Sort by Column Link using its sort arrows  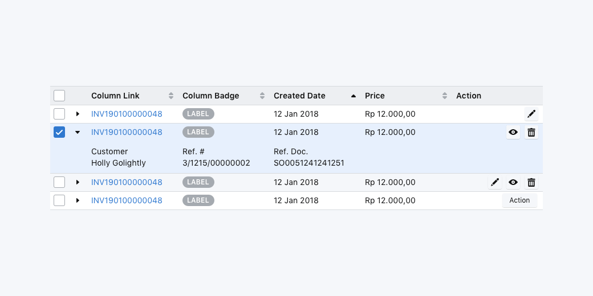pyautogui.click(x=171, y=96)
